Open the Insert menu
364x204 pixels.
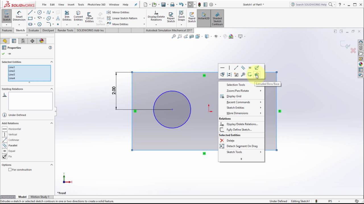tap(71, 5)
